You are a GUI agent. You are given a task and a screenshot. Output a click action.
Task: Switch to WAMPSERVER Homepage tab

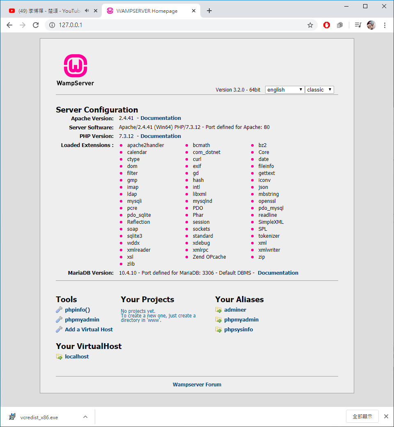(147, 11)
